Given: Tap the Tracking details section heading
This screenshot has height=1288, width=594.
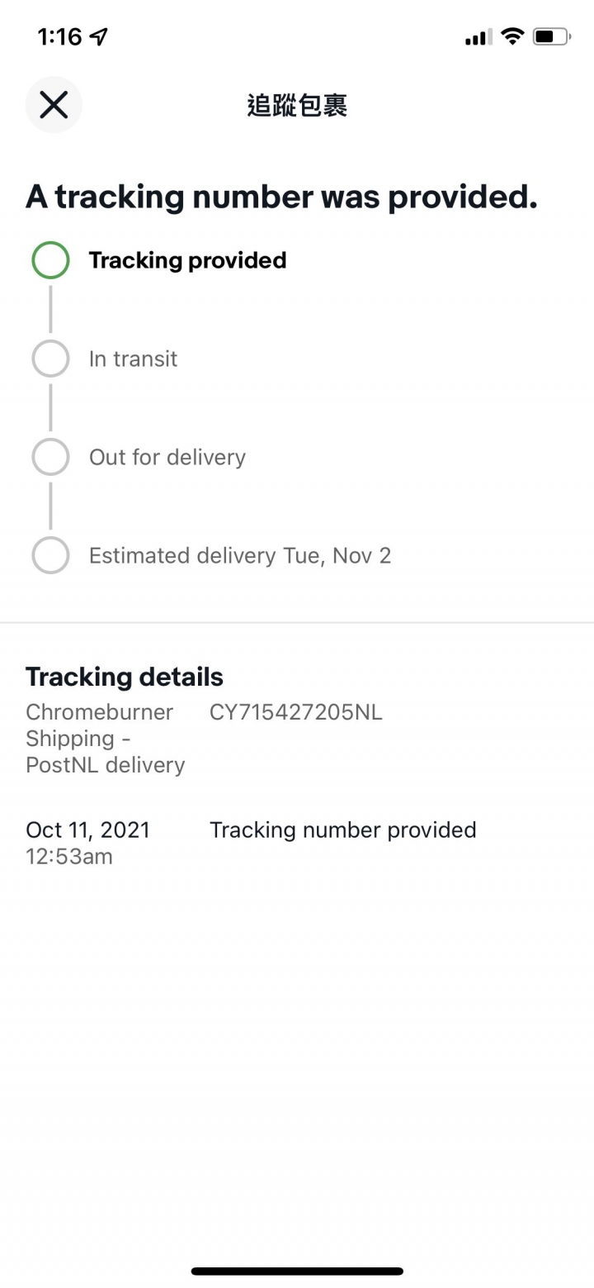Looking at the screenshot, I should click(x=124, y=677).
